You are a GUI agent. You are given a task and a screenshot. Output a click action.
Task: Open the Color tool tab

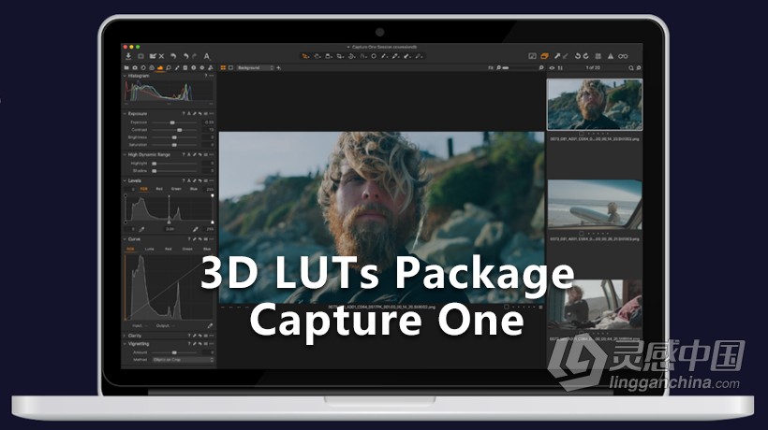(x=152, y=68)
